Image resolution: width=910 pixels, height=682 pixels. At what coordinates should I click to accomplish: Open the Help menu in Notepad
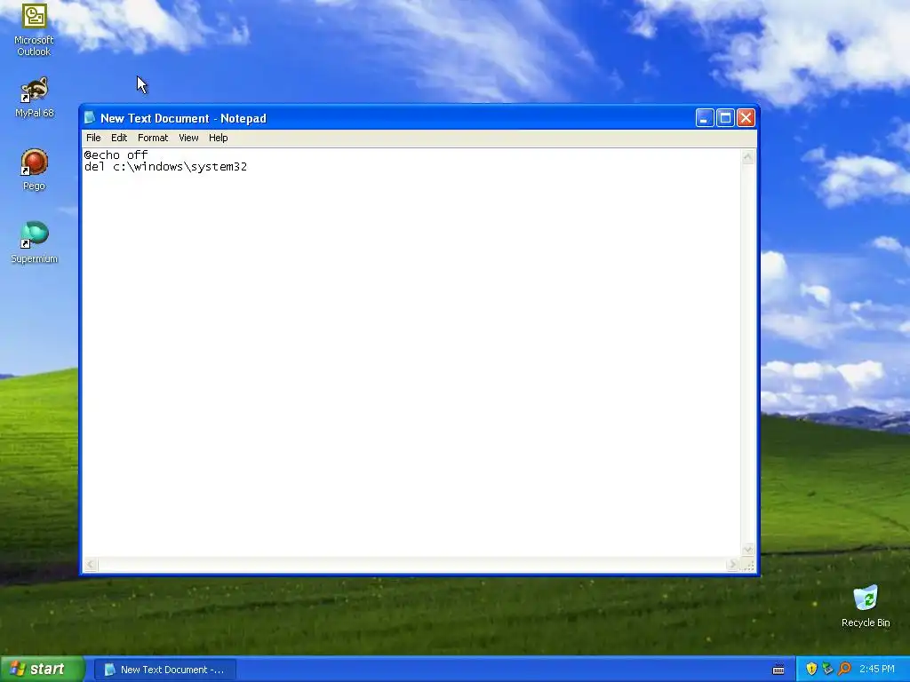pyautogui.click(x=219, y=138)
